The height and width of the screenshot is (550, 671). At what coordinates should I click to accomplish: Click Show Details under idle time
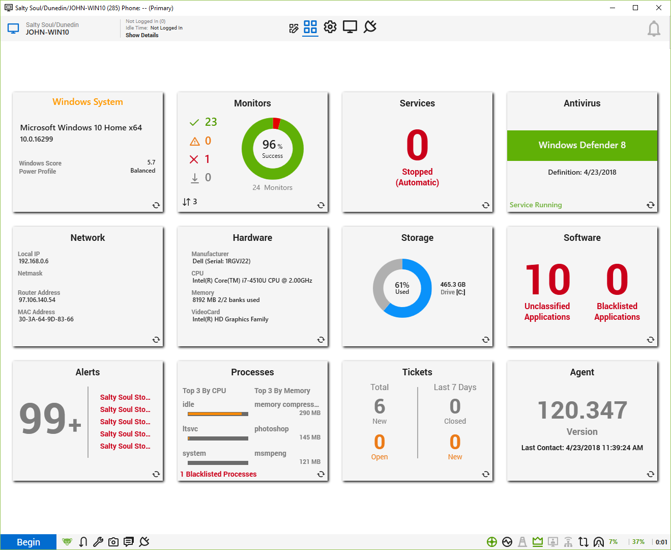coord(142,35)
